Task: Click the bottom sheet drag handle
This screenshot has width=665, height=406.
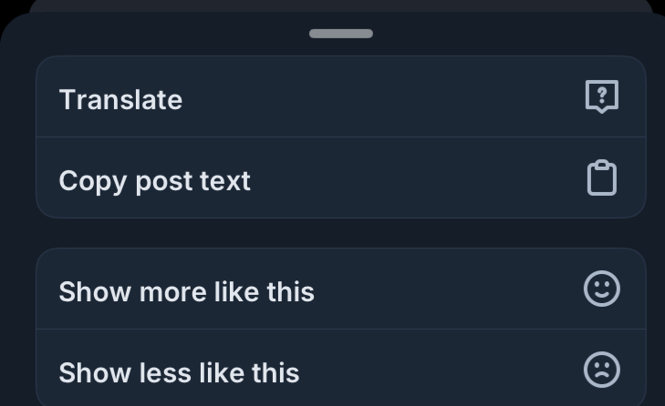Action: coord(340,34)
